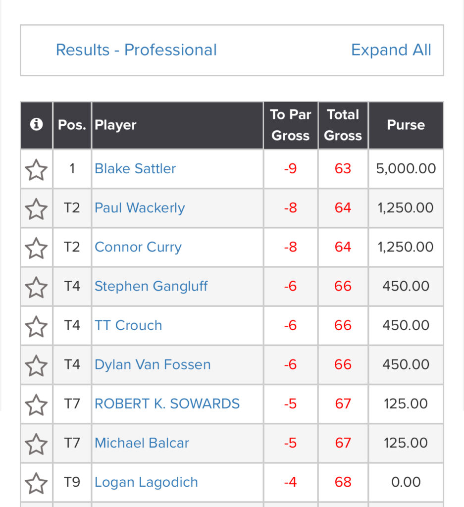Favorite Blake Sattler with the star icon
Viewport: 464px width, 507px height.
pos(36,169)
